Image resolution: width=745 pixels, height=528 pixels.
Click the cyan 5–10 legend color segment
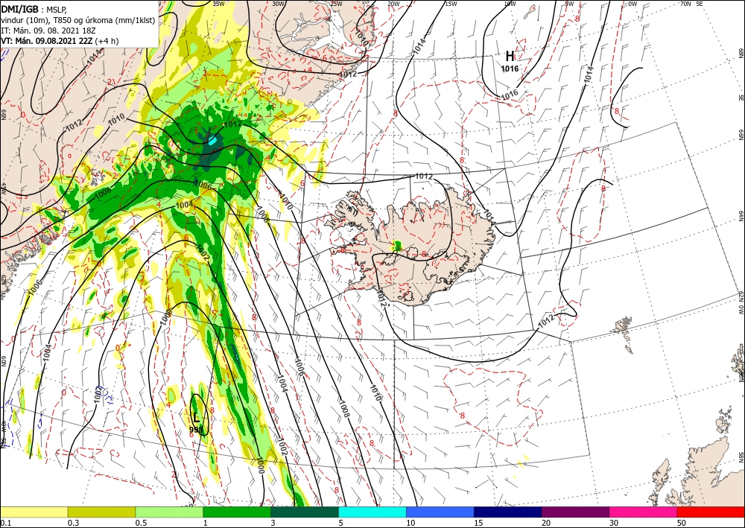tap(372, 512)
